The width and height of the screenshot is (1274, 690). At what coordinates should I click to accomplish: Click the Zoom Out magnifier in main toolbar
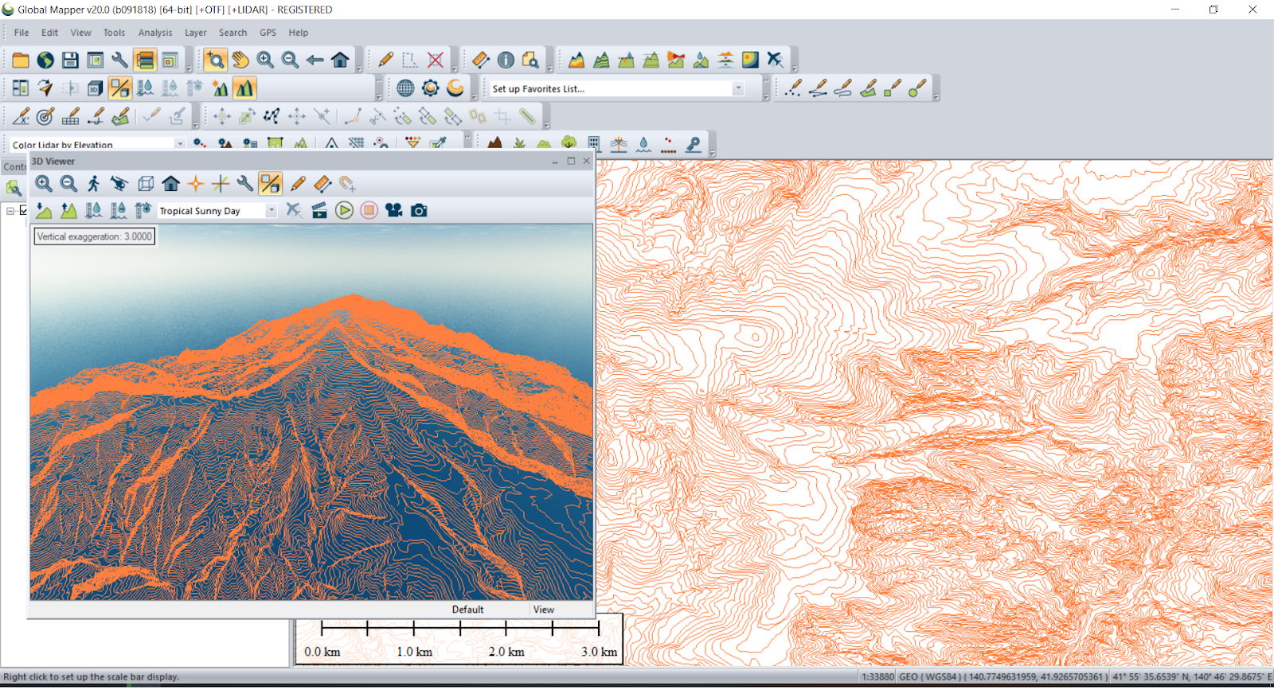pyautogui.click(x=290, y=60)
